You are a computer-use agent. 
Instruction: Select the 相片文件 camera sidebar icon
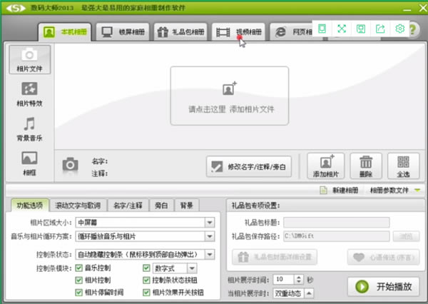pyautogui.click(x=29, y=59)
